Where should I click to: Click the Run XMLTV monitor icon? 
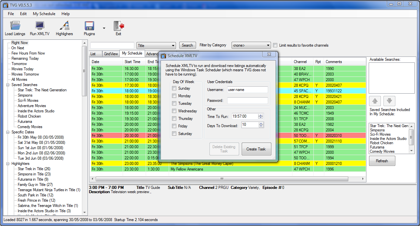tap(40, 26)
